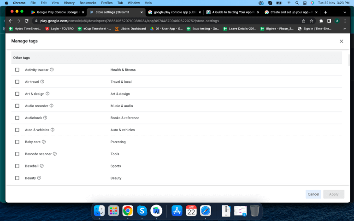354x221 pixels.
Task: Expand the tab search chevron
Action: [x=345, y=12]
